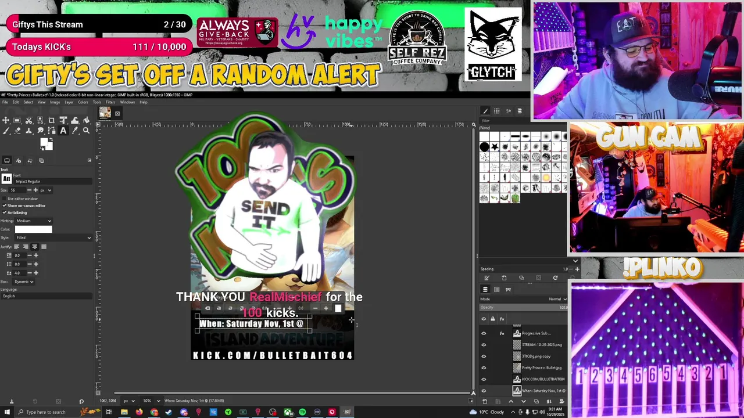Viewport: 744px width, 418px height.
Task: Open tool options tab configuration menu
Action: pos(90,160)
